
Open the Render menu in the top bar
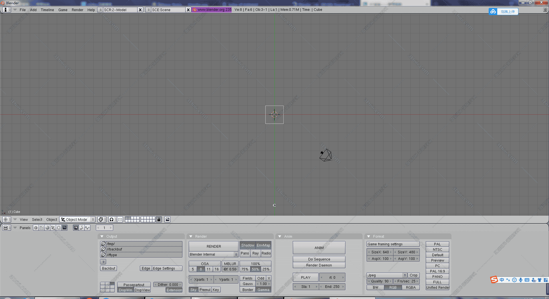click(x=77, y=10)
